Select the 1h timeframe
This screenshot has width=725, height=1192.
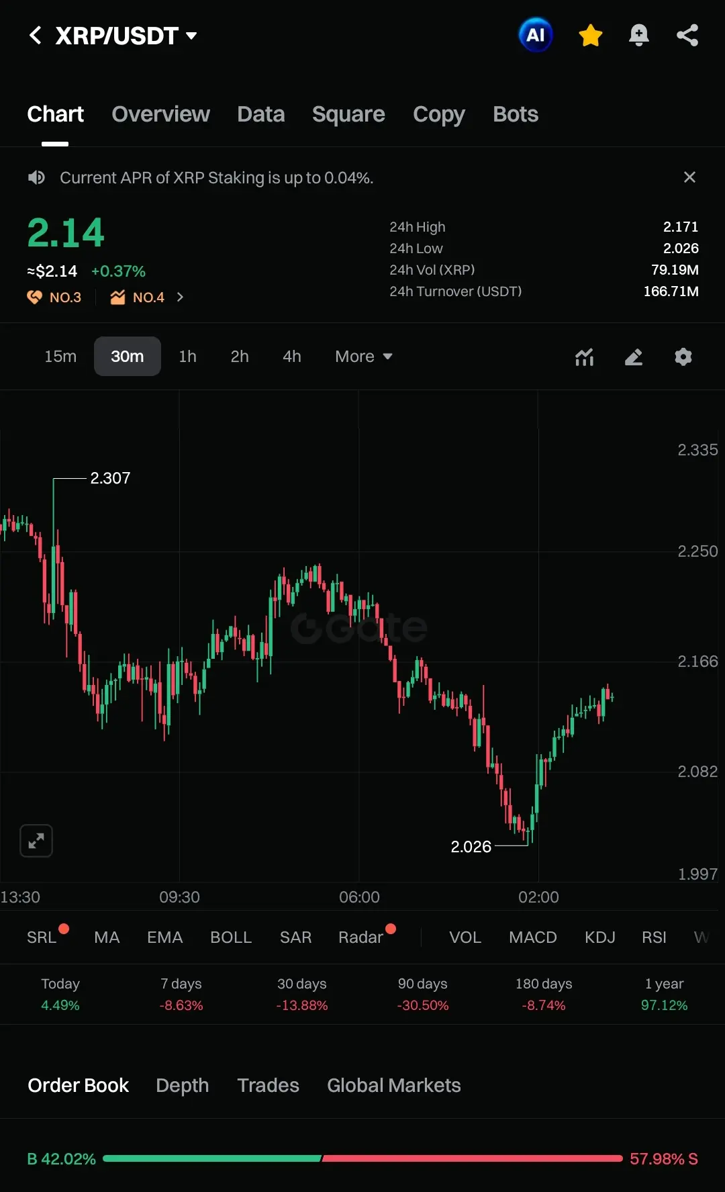[x=188, y=356]
